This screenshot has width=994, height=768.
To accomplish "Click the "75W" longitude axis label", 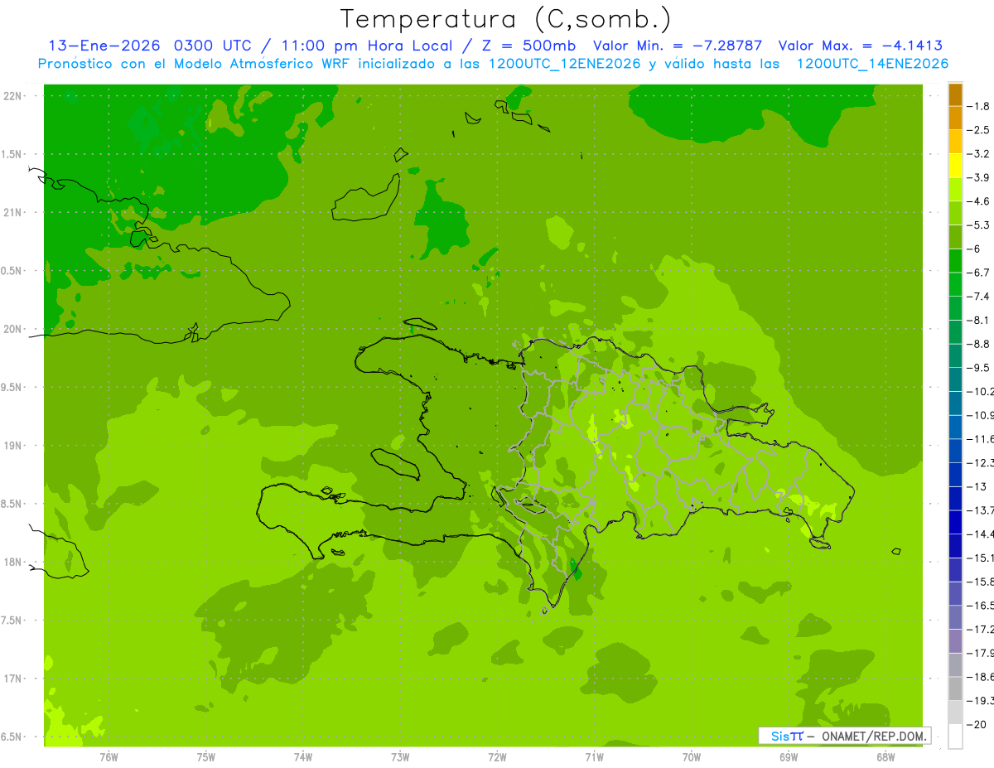I will click(x=206, y=757).
